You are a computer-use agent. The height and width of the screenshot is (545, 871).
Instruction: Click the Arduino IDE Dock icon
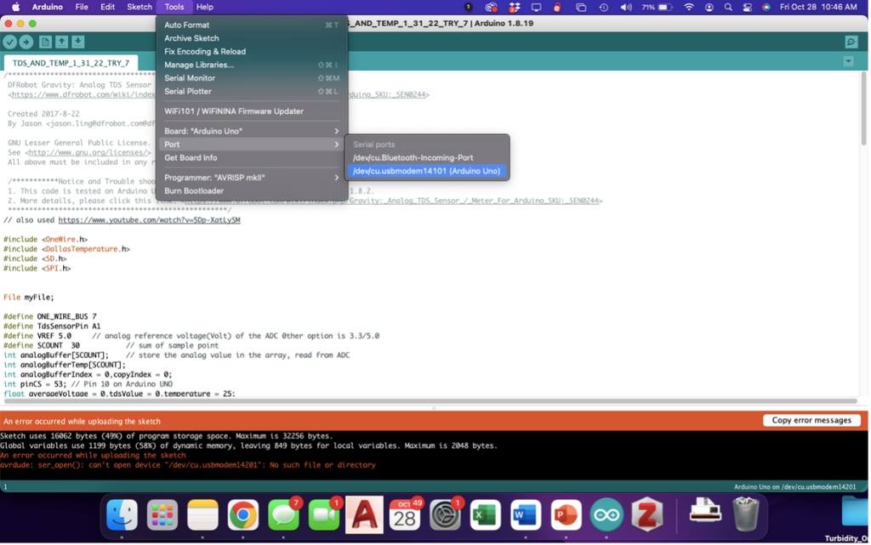pyautogui.click(x=606, y=515)
